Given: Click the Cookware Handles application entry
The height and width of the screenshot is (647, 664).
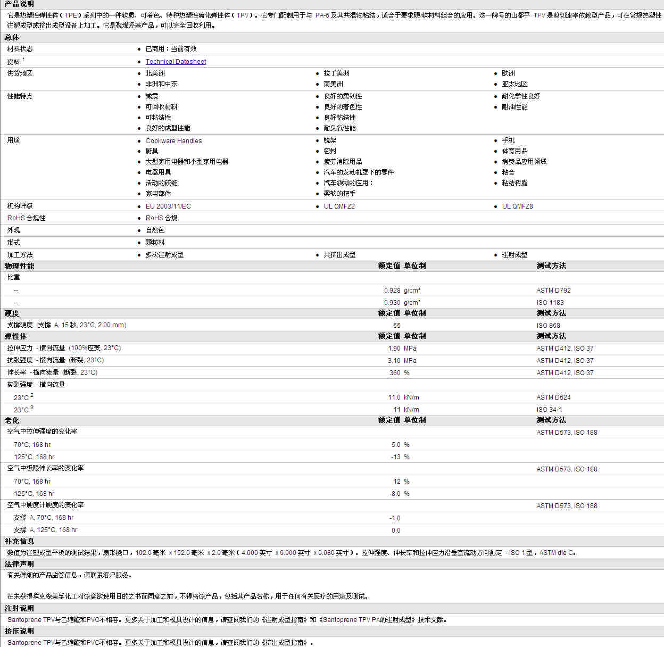Looking at the screenshot, I should 173,141.
